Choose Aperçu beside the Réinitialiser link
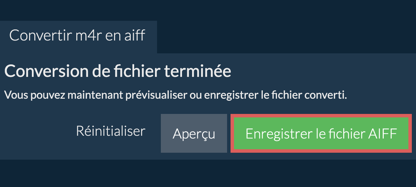 (x=194, y=134)
